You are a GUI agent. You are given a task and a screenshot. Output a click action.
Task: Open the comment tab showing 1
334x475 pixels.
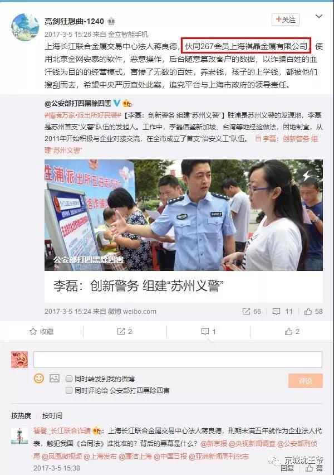(208, 331)
